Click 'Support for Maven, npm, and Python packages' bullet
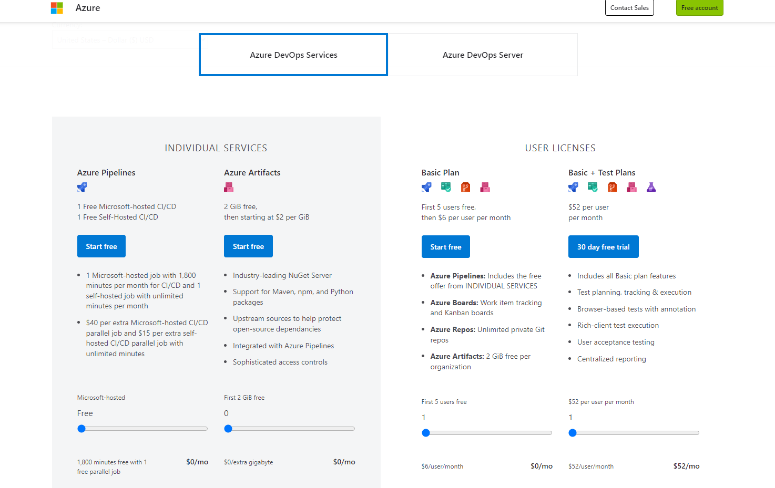Viewport: 775px width, 488px height. coord(293,297)
